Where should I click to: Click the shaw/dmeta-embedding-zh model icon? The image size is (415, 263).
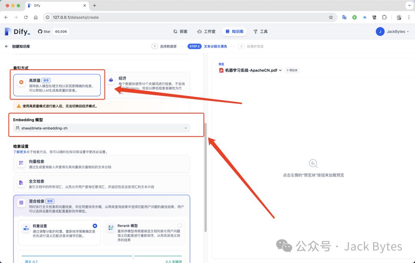[x=17, y=128]
